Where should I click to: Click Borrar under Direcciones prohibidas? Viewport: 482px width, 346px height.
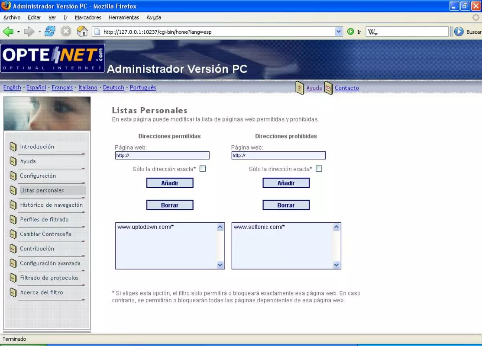tap(286, 205)
